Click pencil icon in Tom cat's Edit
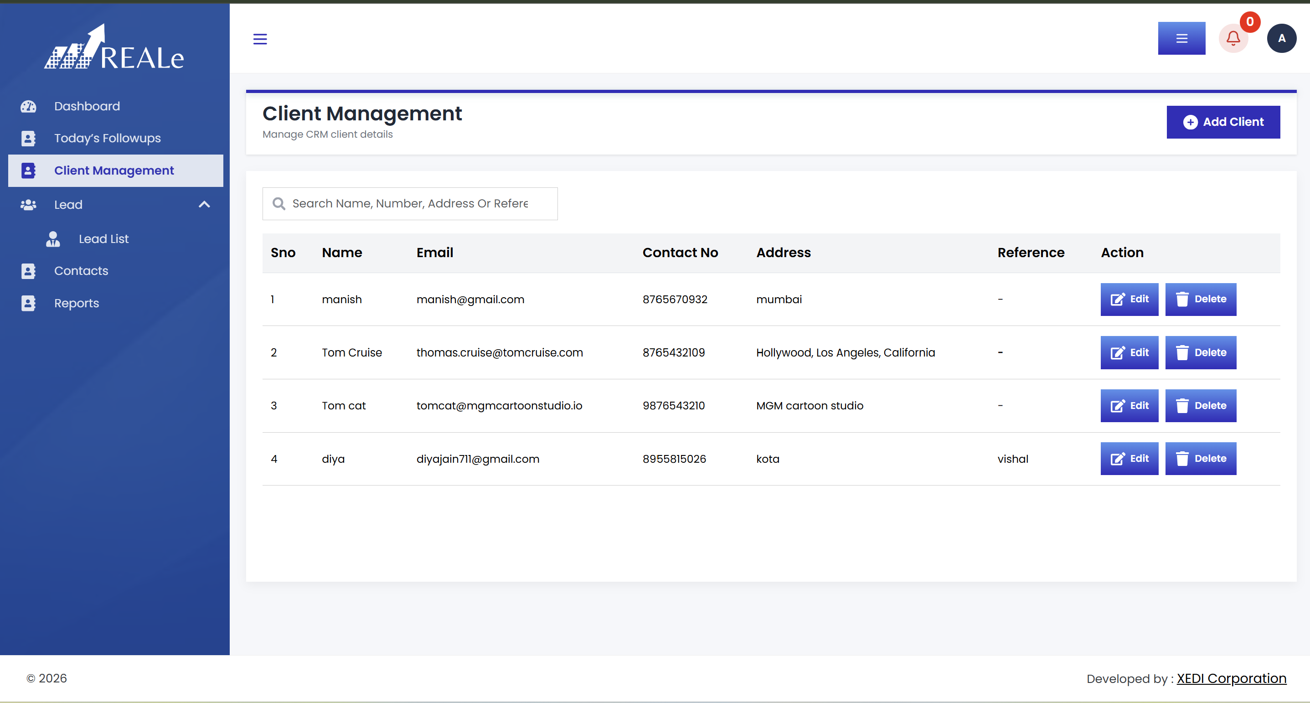This screenshot has height=703, width=1310. [1117, 405]
